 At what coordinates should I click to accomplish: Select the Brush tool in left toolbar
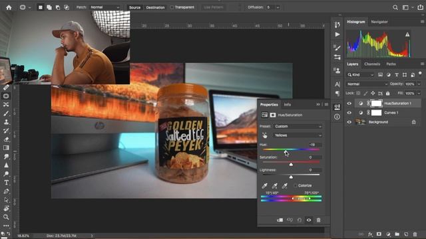point(6,114)
